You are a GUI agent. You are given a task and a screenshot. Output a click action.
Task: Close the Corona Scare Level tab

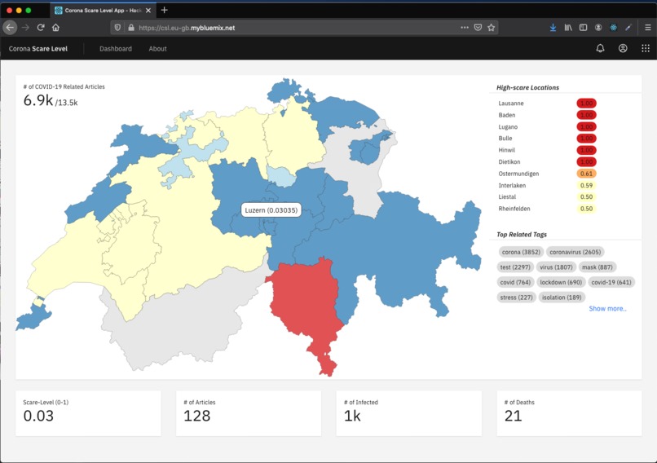pos(148,11)
